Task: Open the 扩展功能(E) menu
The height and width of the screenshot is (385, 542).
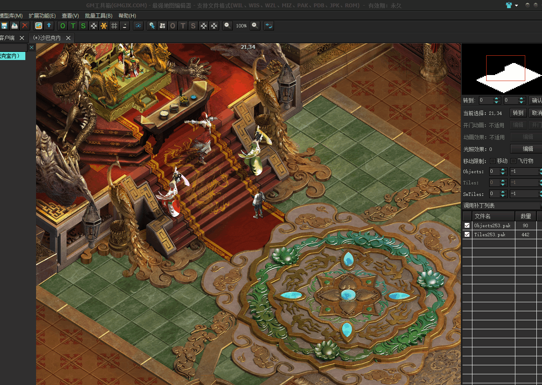Action: click(x=42, y=16)
